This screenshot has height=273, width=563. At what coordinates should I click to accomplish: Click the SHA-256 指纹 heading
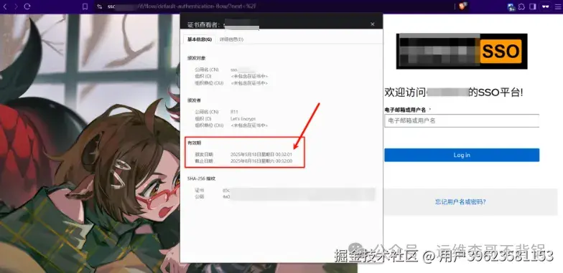pos(201,178)
